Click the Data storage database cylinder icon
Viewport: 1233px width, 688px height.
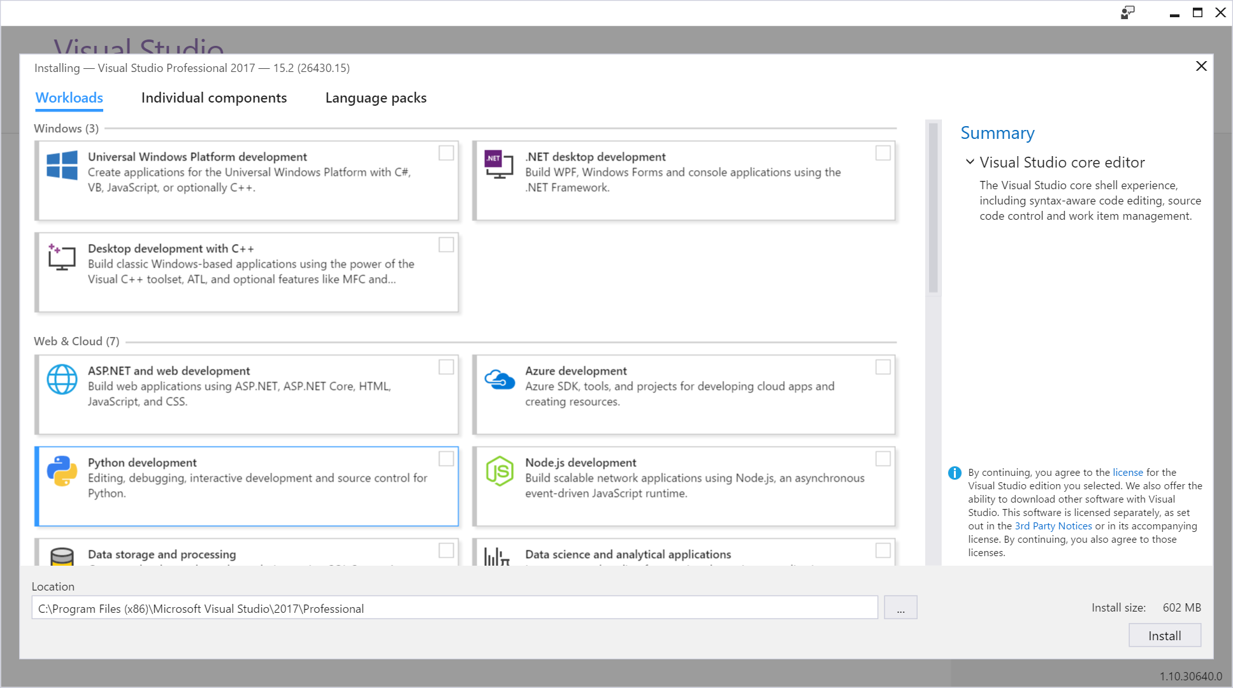62,557
